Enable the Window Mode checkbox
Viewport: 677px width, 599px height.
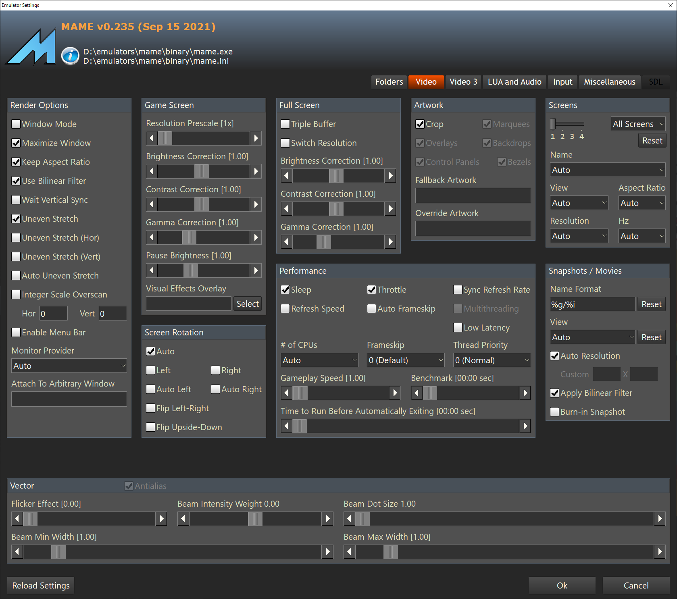[x=16, y=124]
